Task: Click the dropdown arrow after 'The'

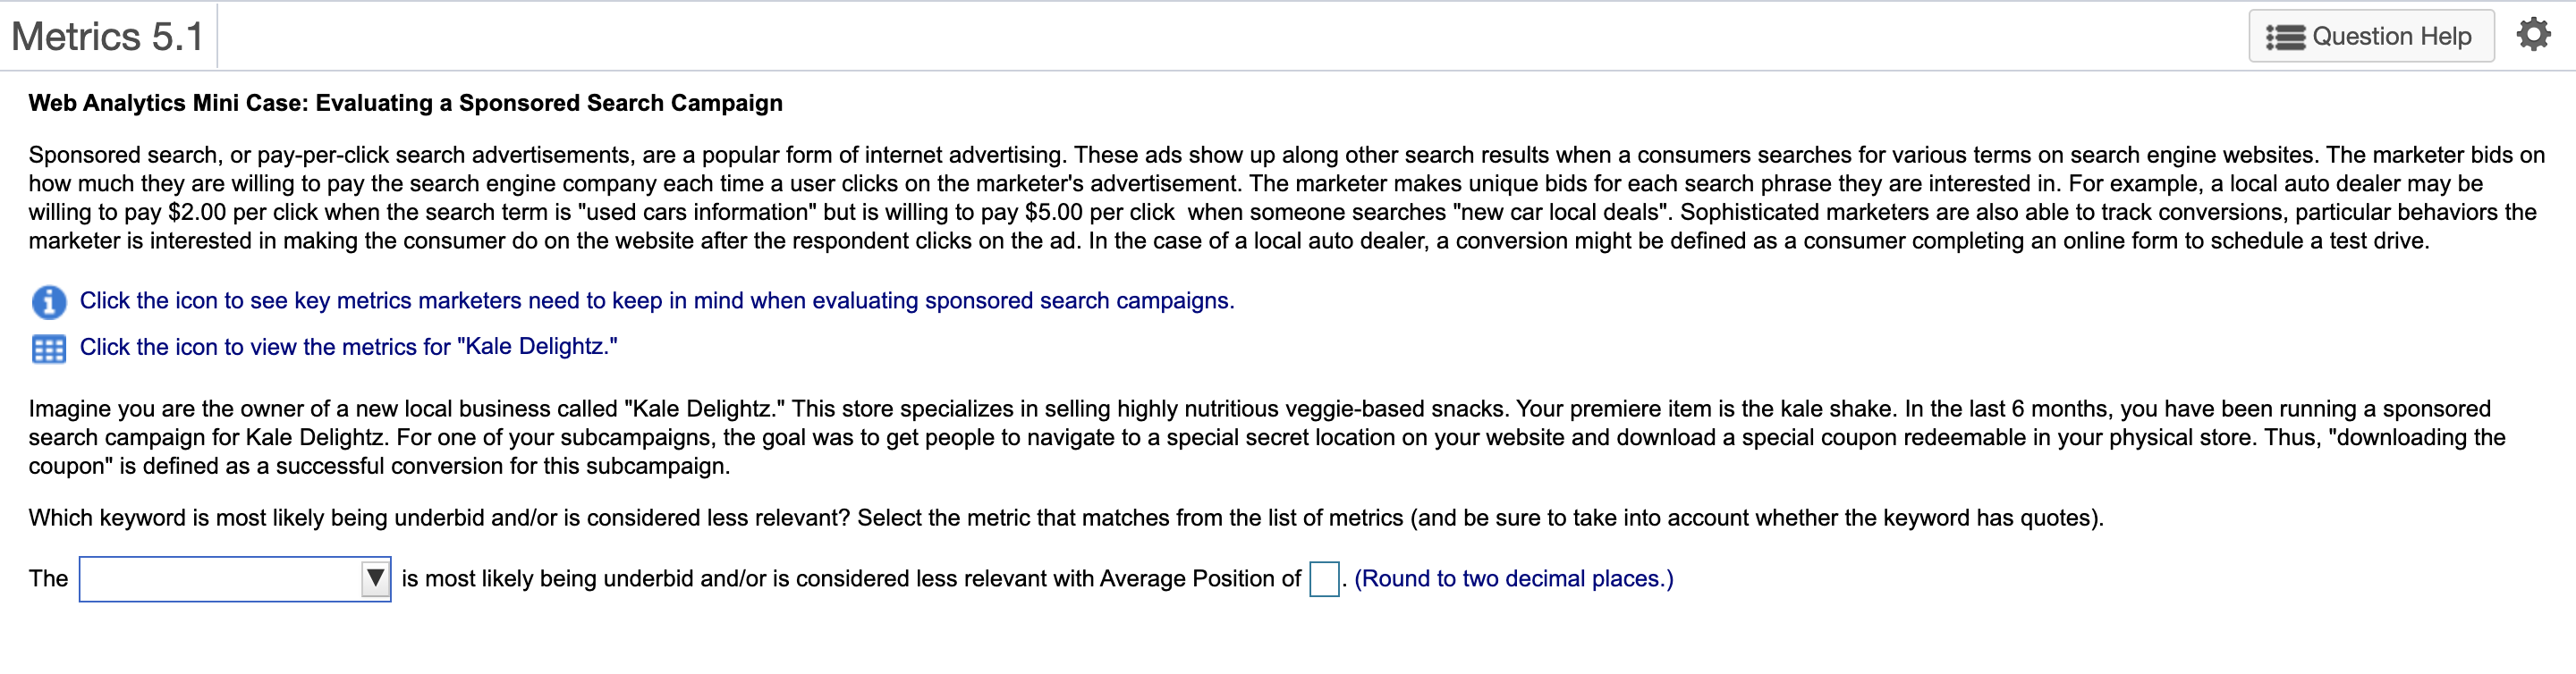Action: (x=374, y=578)
